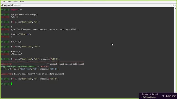Click the In [50] open command line

[35, 79]
